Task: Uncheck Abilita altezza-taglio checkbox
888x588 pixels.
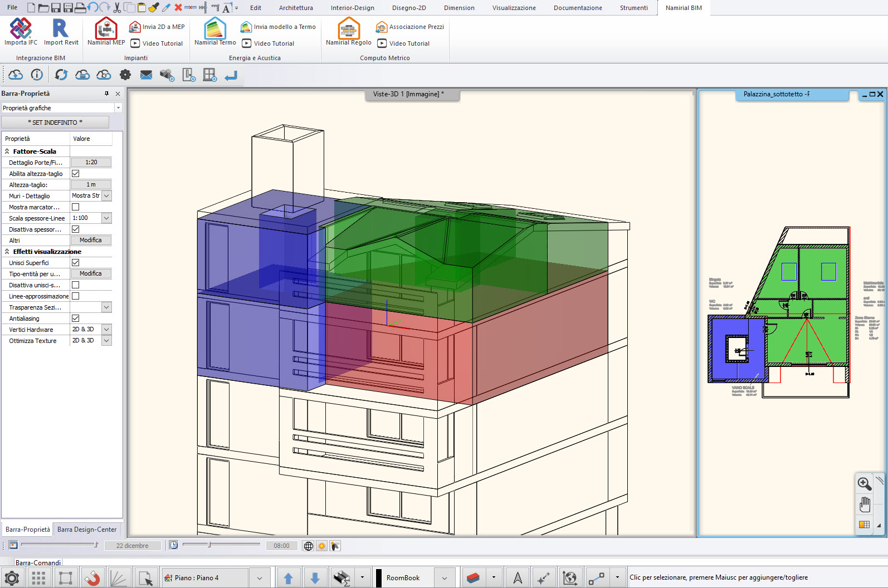Action: click(76, 174)
